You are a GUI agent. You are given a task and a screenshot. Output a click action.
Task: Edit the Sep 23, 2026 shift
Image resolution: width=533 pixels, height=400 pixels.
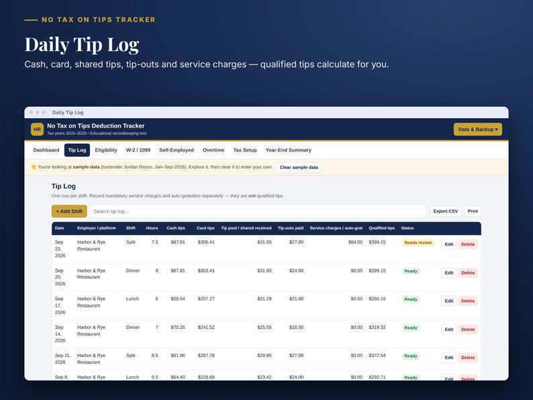click(x=449, y=244)
